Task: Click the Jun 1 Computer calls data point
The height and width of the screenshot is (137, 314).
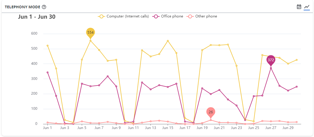Action: click(47, 46)
